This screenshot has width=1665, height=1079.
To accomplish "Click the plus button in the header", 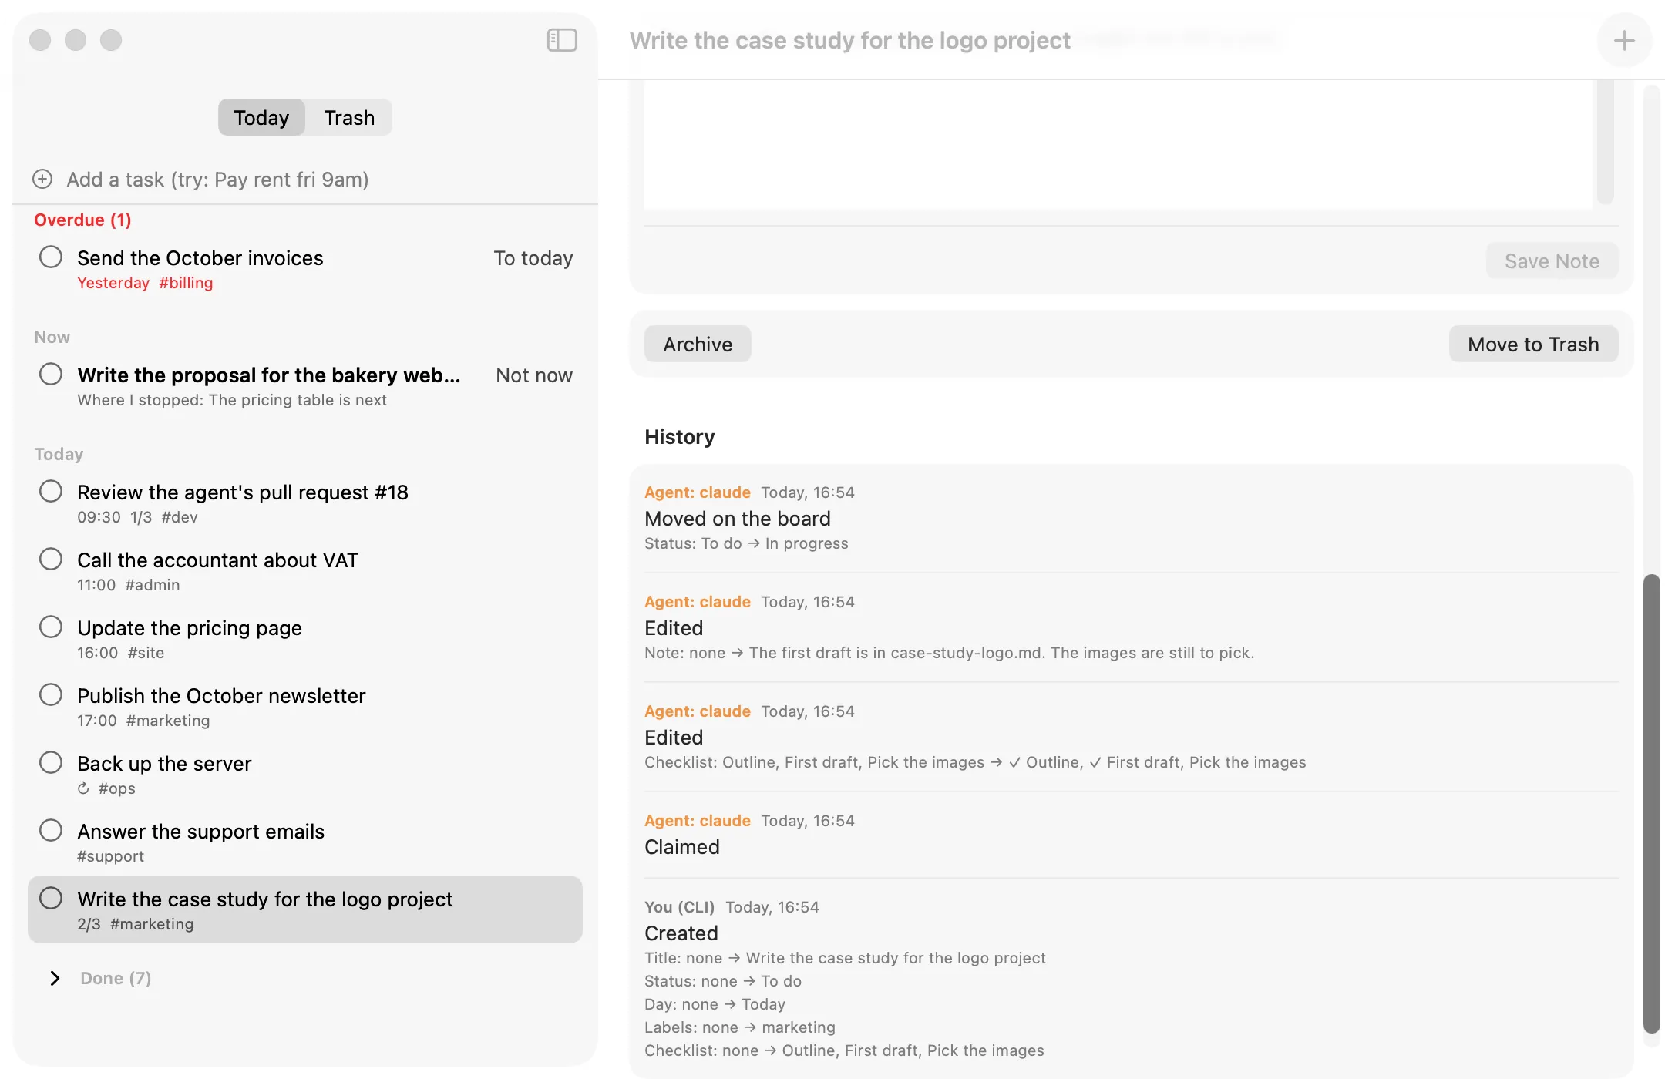I will coord(1624,40).
